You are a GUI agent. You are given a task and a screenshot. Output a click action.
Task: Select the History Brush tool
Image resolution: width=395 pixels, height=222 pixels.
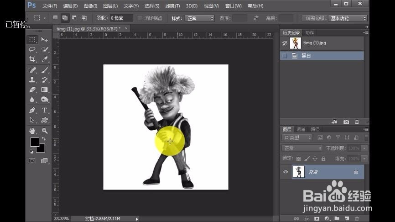coord(45,80)
